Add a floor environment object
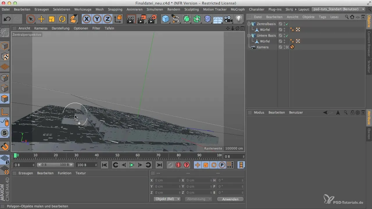The height and width of the screenshot is (209, 372). tap(218, 19)
